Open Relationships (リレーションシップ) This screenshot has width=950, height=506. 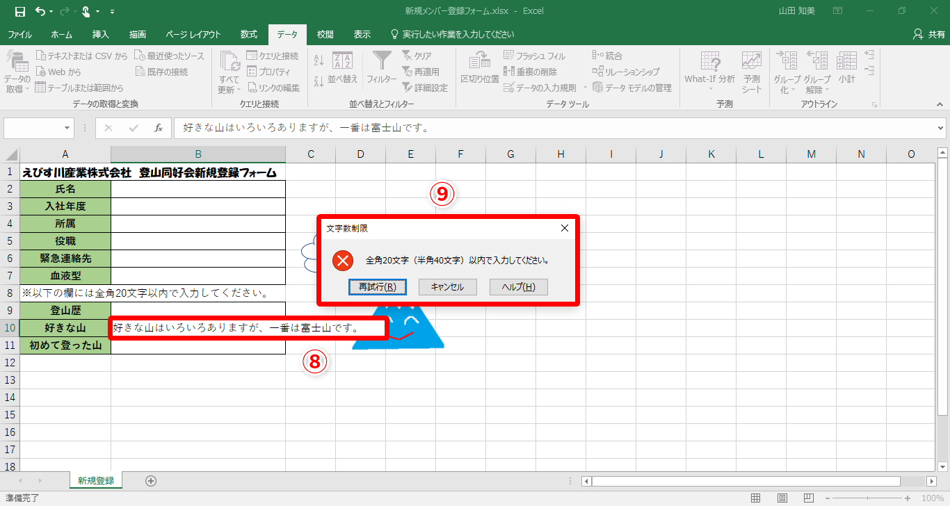[626, 72]
